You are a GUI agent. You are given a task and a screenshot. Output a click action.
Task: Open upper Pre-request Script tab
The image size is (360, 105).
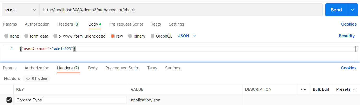(x=126, y=24)
